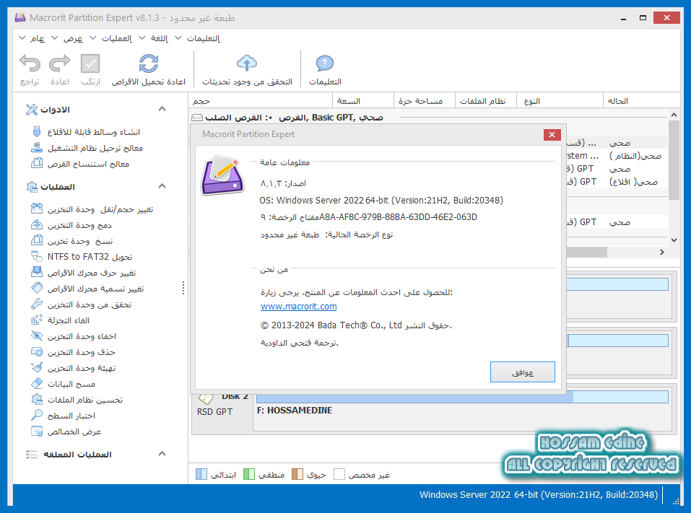Select the defragment (الغاء التجزئة) icon
The image size is (691, 513).
click(37, 320)
